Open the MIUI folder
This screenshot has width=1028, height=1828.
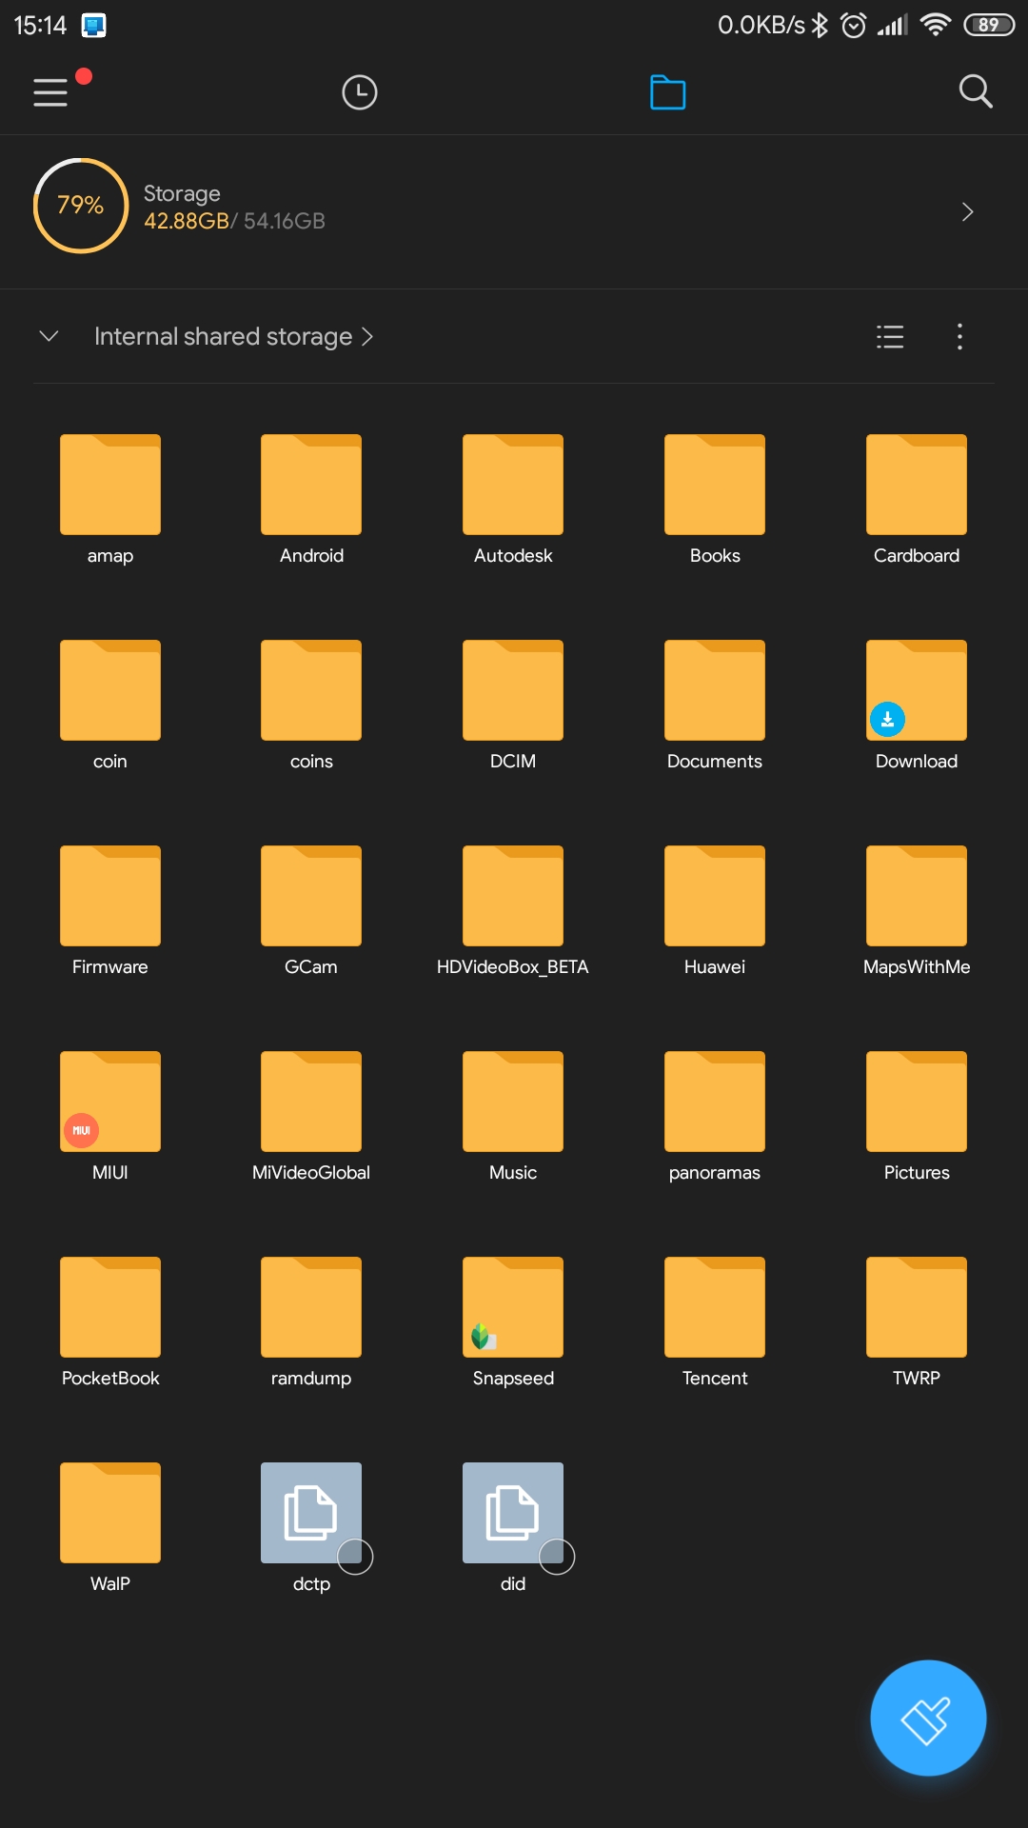[x=110, y=1117]
